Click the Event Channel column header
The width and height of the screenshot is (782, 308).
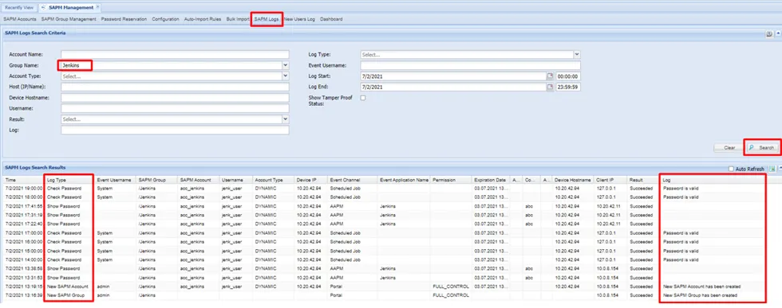point(353,180)
